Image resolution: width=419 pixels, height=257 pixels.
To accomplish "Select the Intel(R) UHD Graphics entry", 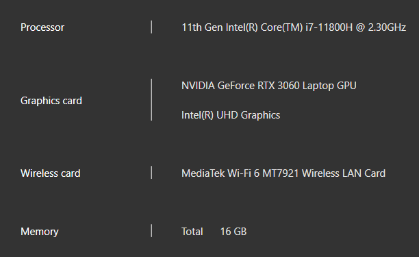I will coord(231,115).
